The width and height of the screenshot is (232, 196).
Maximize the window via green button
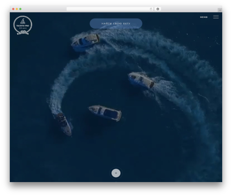[x=20, y=9]
